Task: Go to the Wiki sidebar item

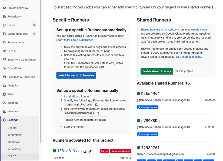Action: tap(10, 94)
